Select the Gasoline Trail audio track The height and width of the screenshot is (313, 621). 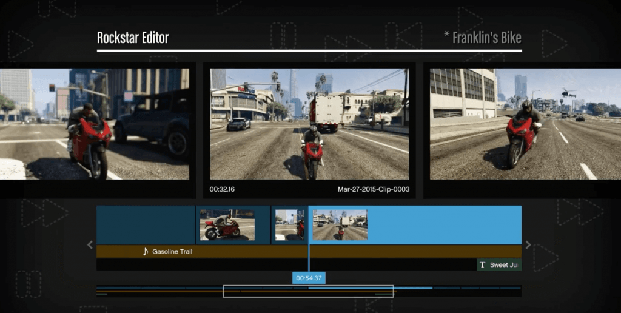tap(309, 252)
